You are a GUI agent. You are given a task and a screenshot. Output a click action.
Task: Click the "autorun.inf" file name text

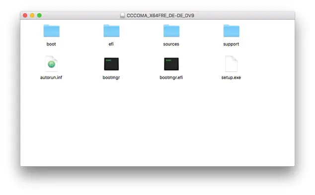click(x=51, y=78)
